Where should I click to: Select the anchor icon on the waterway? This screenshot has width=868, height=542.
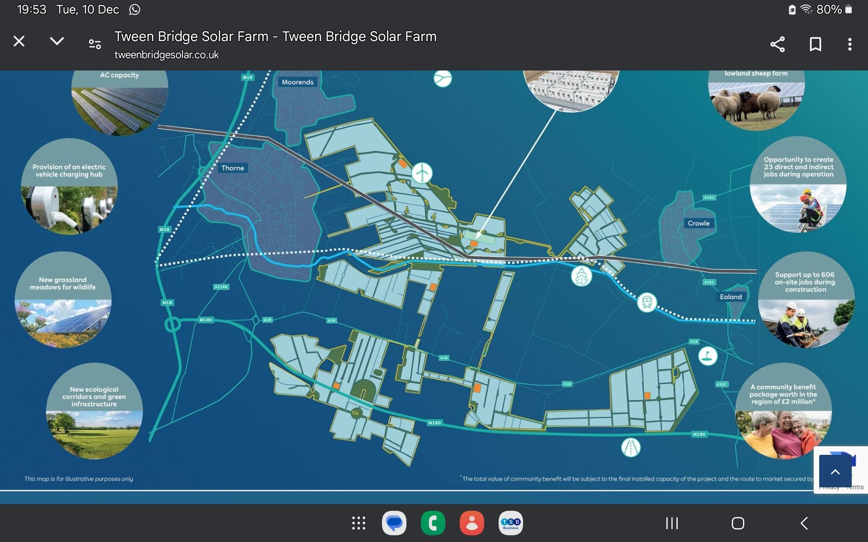(581, 275)
